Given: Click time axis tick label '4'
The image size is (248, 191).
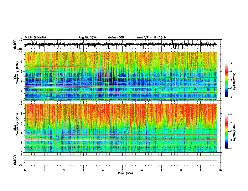Looking at the screenshot, I should 103,170.
